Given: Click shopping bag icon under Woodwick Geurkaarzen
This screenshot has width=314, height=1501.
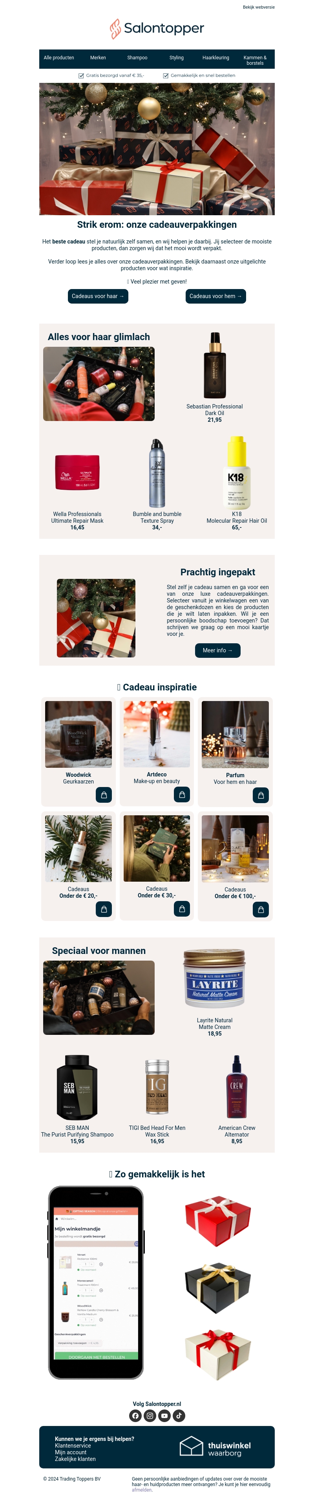Looking at the screenshot, I should (x=104, y=795).
